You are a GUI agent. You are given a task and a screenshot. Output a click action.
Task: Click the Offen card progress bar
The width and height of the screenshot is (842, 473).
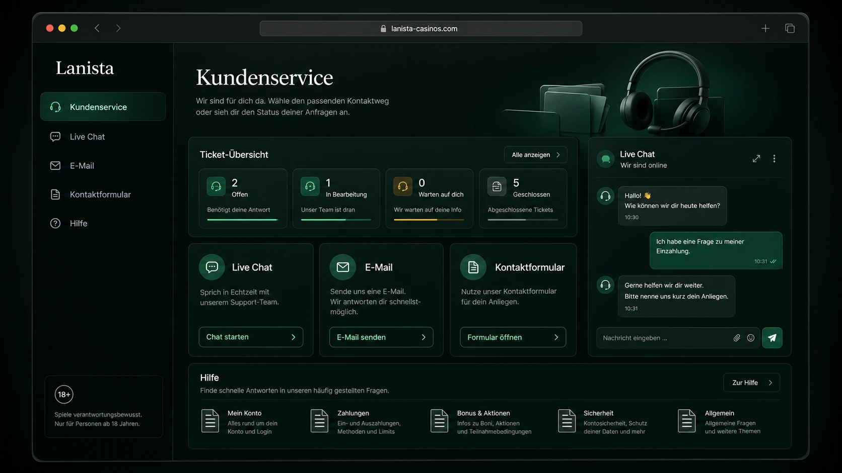242,220
